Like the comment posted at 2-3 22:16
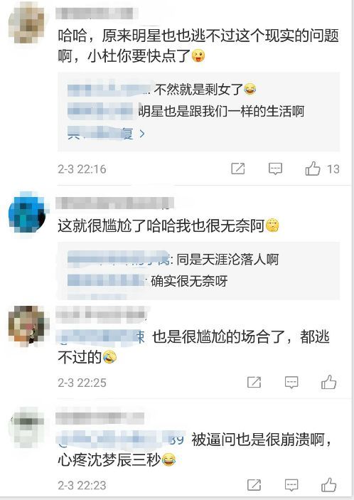 click(313, 169)
